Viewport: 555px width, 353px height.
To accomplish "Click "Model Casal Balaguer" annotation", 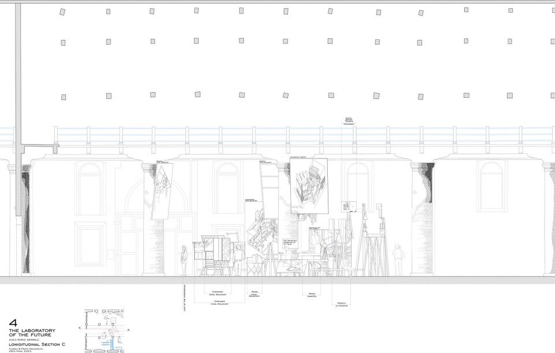I will pyautogui.click(x=254, y=294).
